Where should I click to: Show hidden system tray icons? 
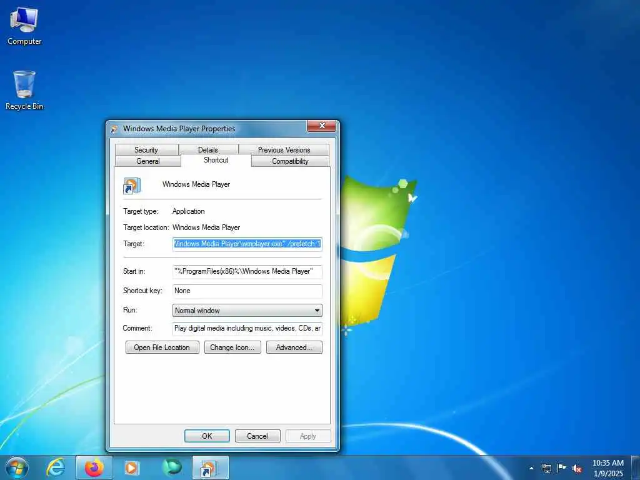(x=531, y=468)
